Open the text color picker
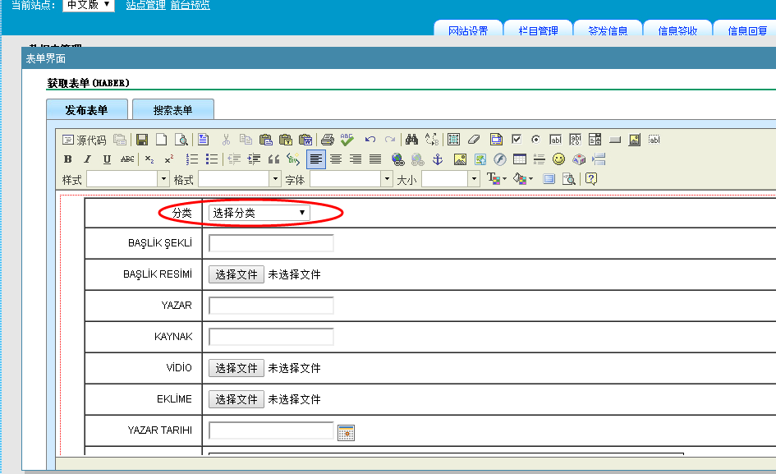This screenshot has width=776, height=474. [496, 179]
